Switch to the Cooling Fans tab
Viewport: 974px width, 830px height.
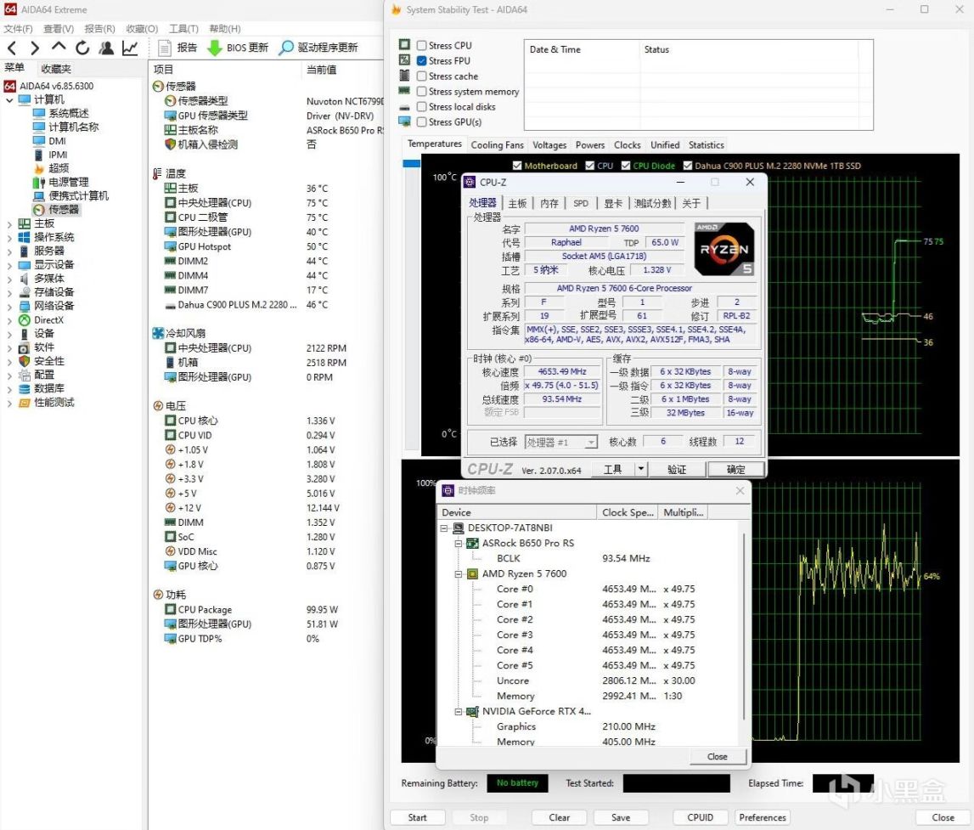click(497, 145)
